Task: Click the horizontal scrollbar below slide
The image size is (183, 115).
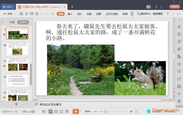Action: 100,100
